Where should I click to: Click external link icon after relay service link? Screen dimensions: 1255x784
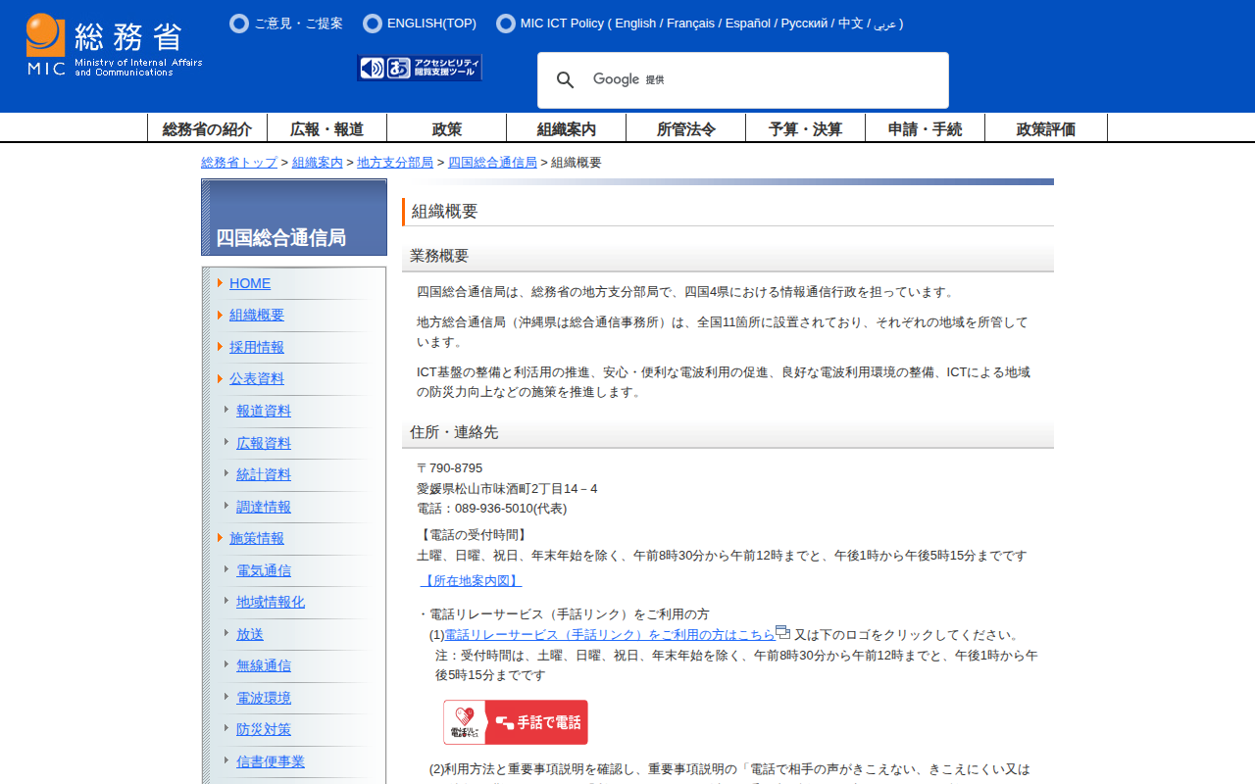pyautogui.click(x=782, y=633)
